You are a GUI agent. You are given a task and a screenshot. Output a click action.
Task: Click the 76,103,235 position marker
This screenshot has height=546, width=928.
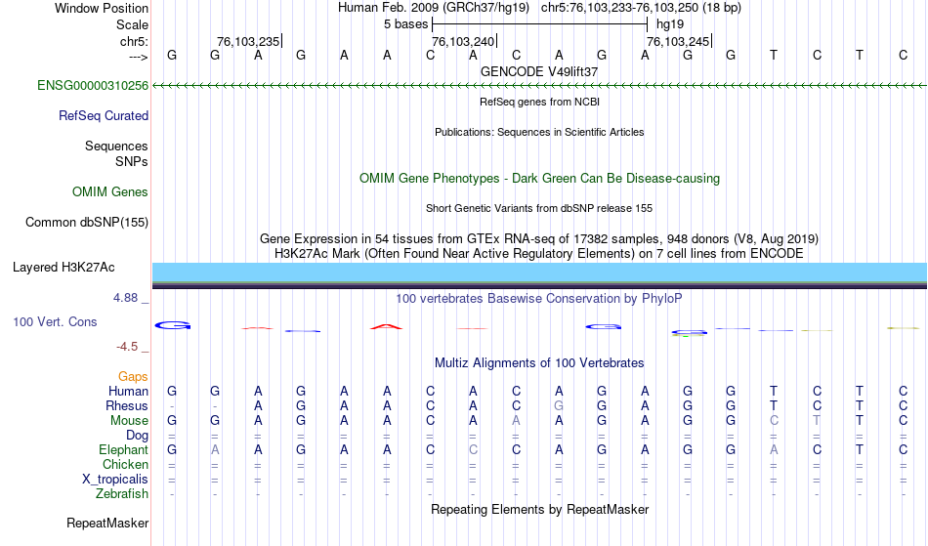(x=249, y=41)
